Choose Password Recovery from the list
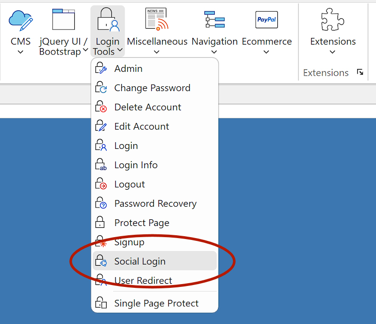 click(155, 204)
